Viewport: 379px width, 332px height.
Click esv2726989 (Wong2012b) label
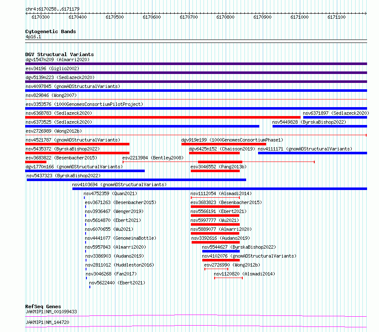tap(54, 131)
